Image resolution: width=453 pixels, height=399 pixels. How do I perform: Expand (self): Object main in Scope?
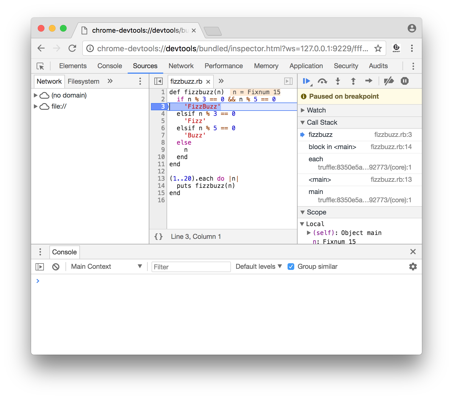pyautogui.click(x=309, y=233)
